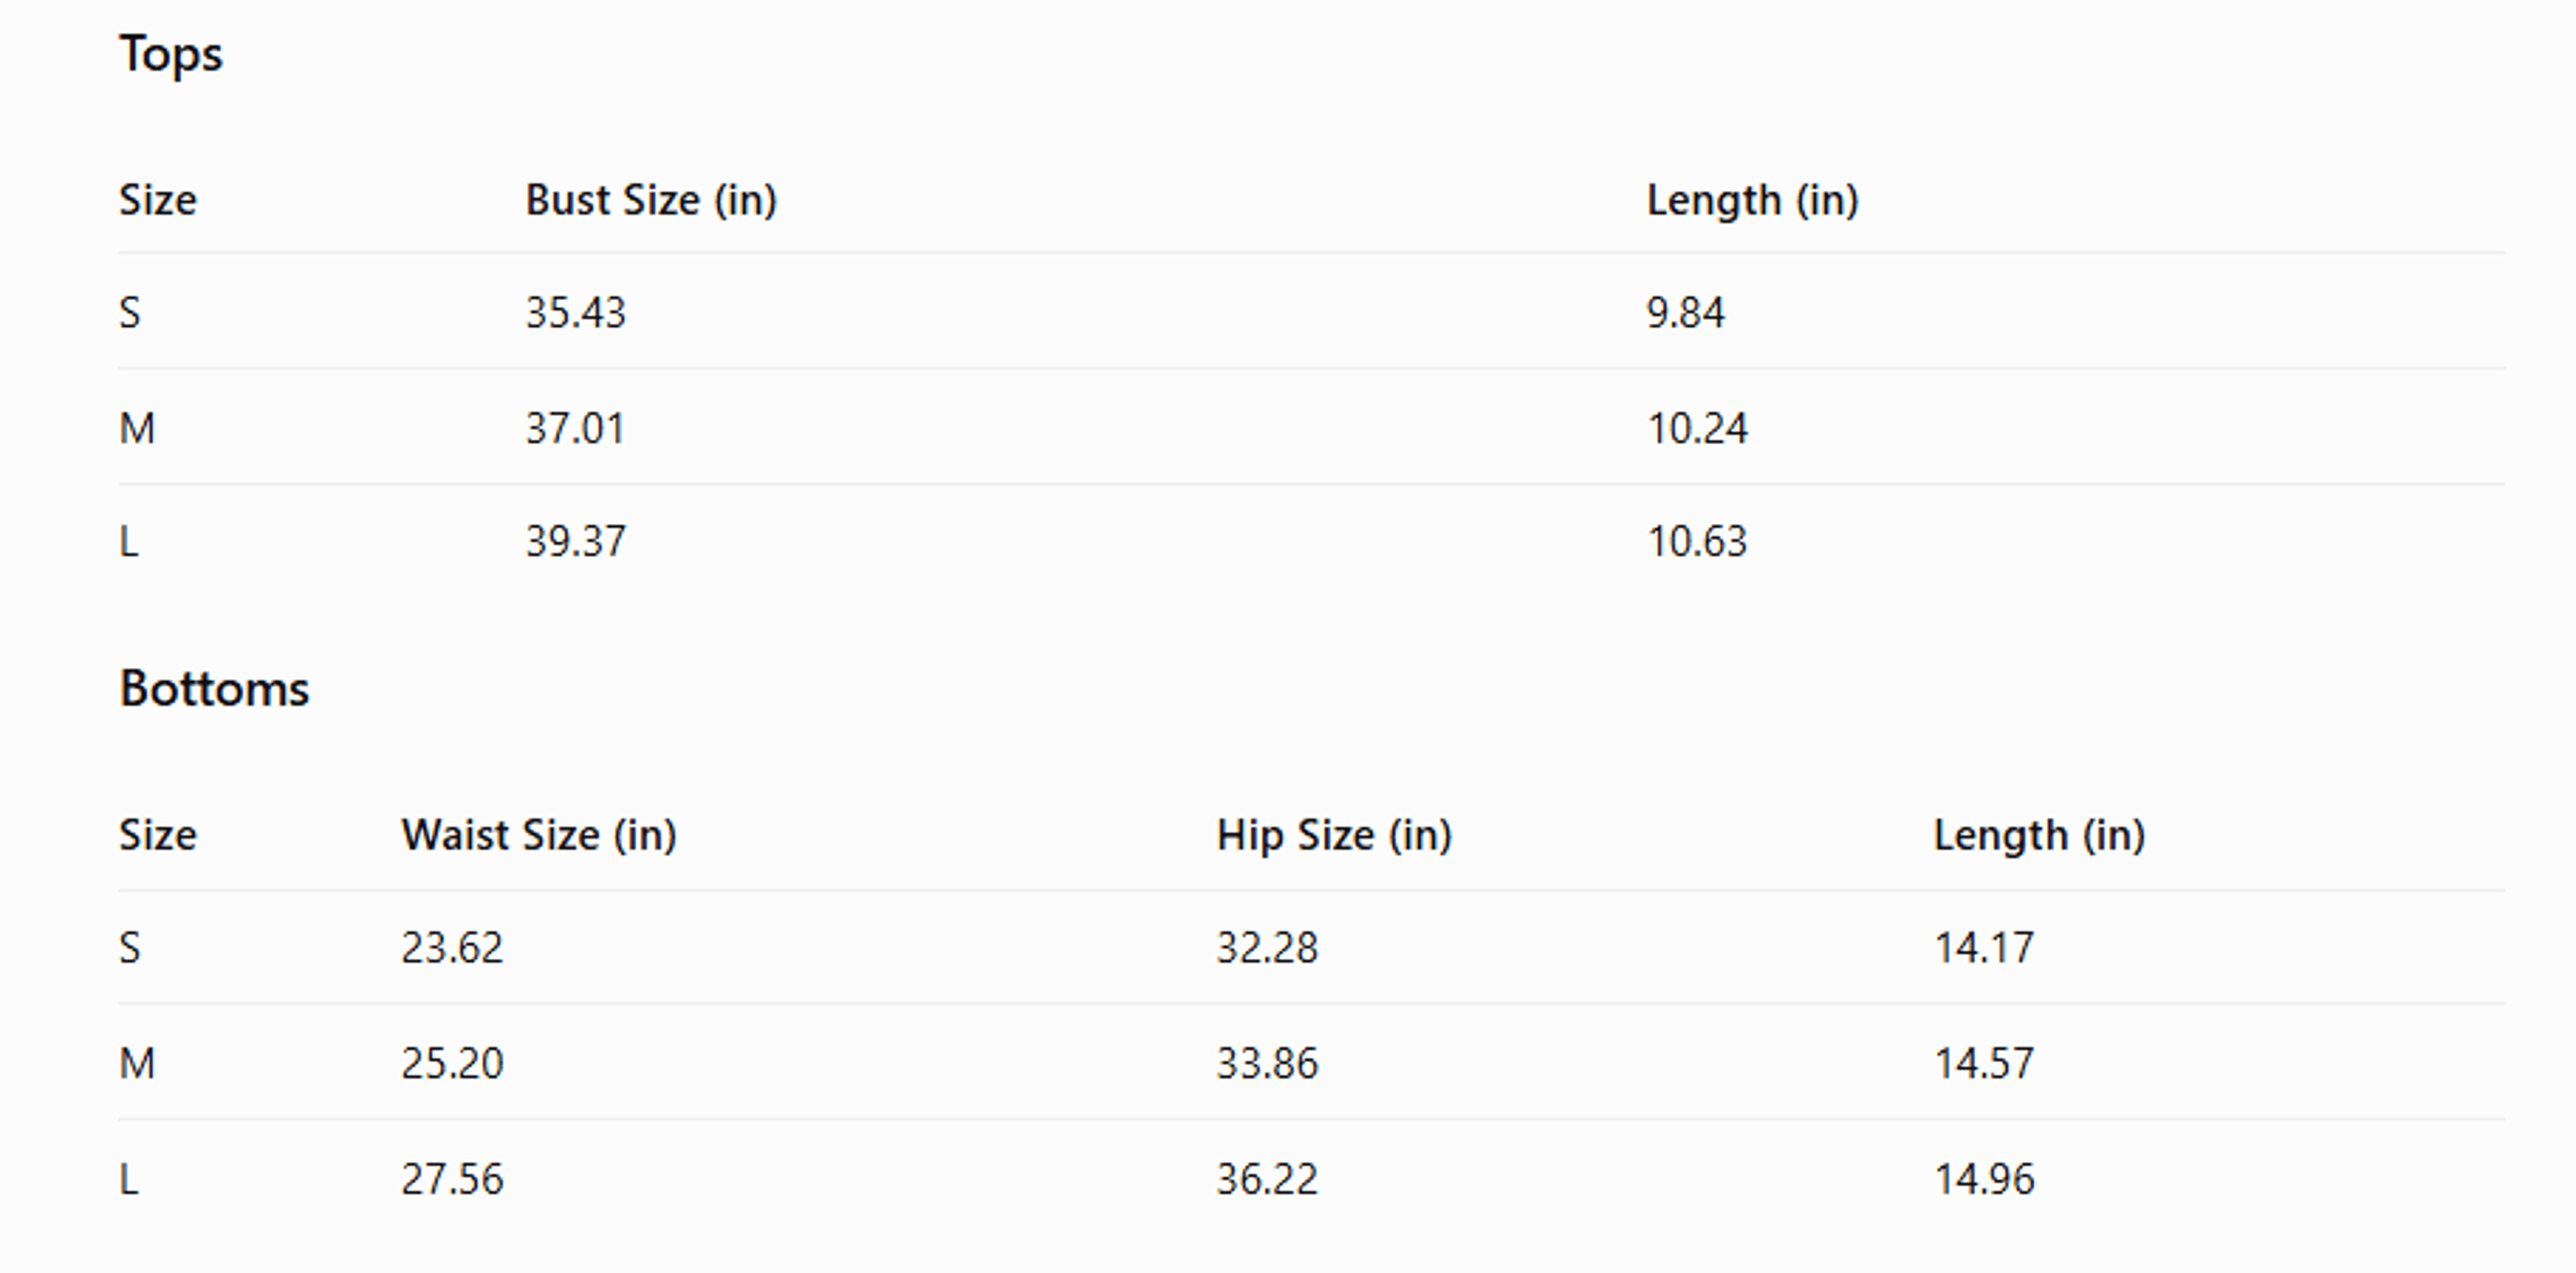Select the Tops Length (in) column header
Viewport: 2576px width, 1273px height.
coord(1752,201)
